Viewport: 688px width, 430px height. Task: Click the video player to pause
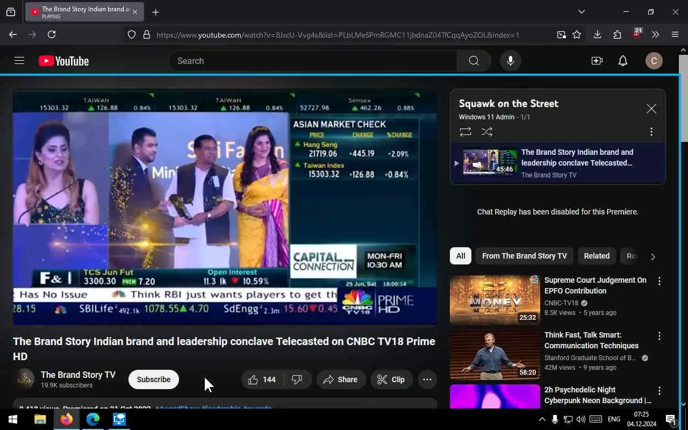225,207
